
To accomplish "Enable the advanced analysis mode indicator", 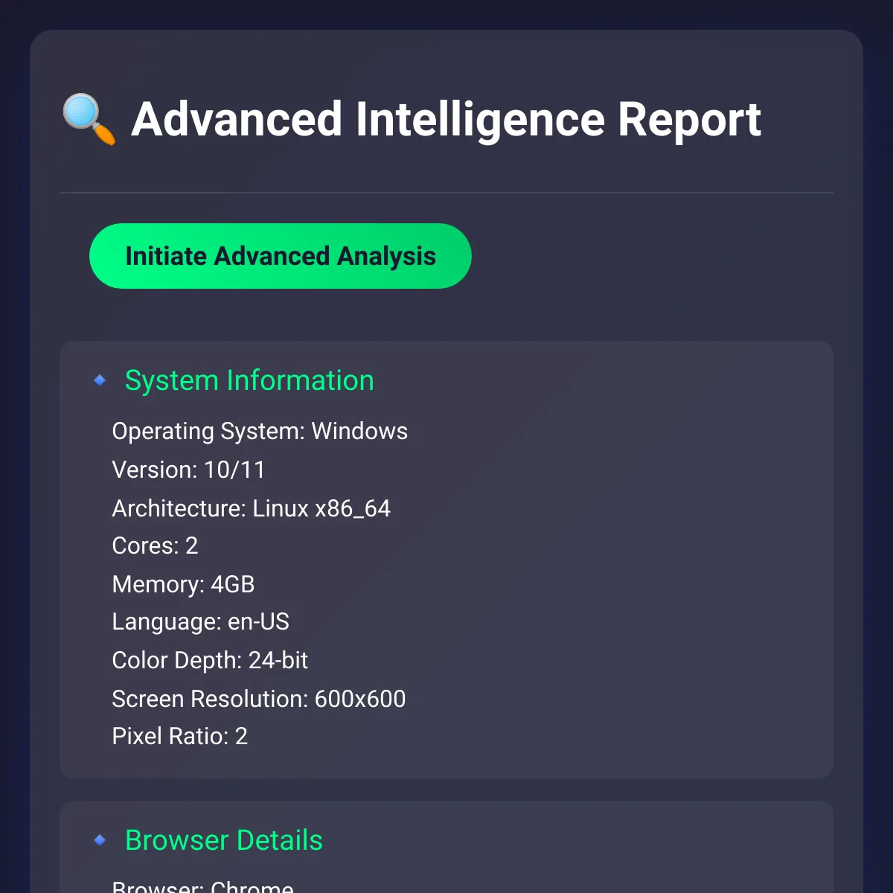I will [281, 256].
